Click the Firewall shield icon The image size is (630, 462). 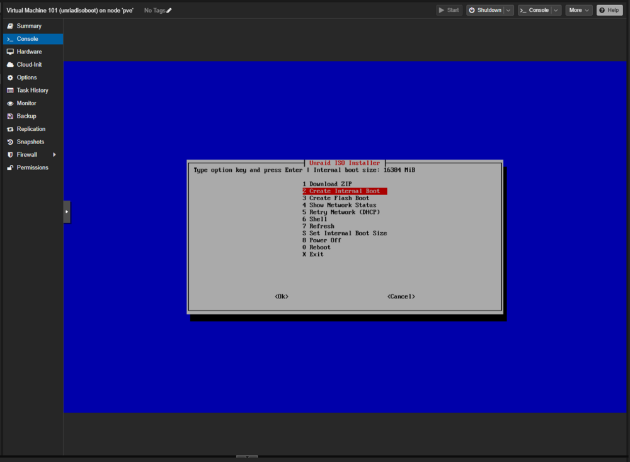[x=10, y=155]
